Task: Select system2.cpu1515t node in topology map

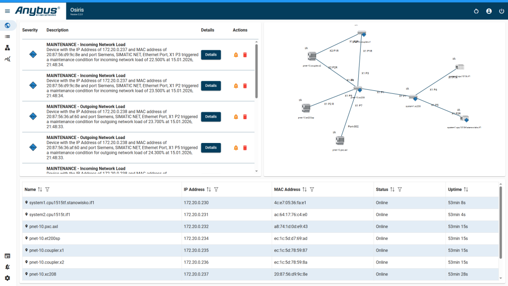Action: pos(460,67)
